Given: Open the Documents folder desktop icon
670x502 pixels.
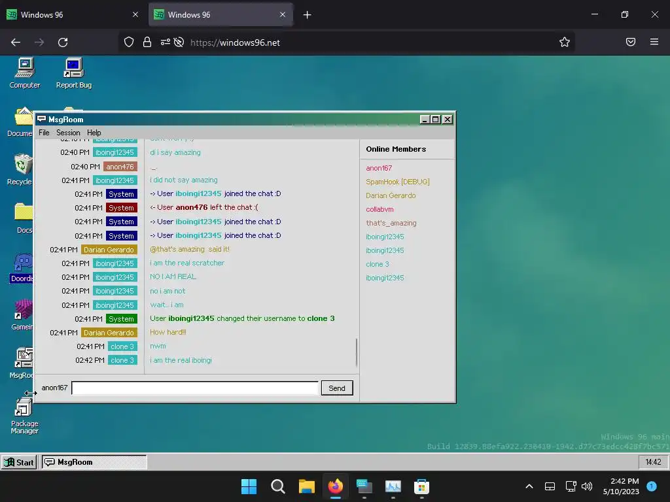Looking at the screenshot, I should click(22, 122).
